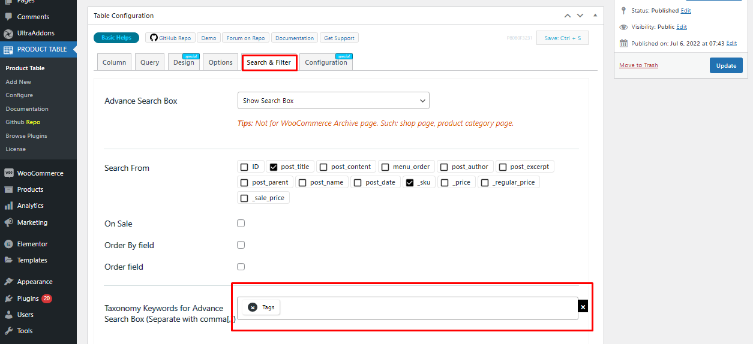Click the WooCommerce logo icon in sidebar
Image resolution: width=753 pixels, height=344 pixels.
[8, 173]
